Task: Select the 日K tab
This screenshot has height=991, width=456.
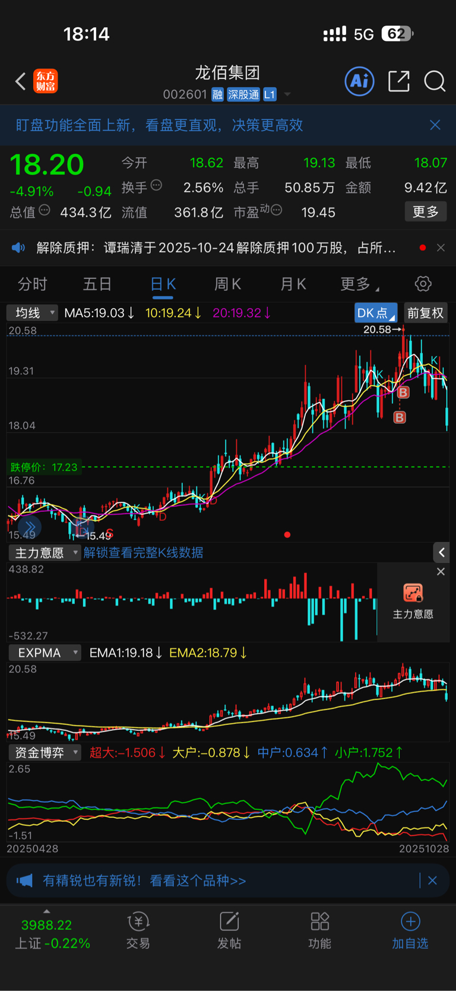Action: [x=163, y=284]
